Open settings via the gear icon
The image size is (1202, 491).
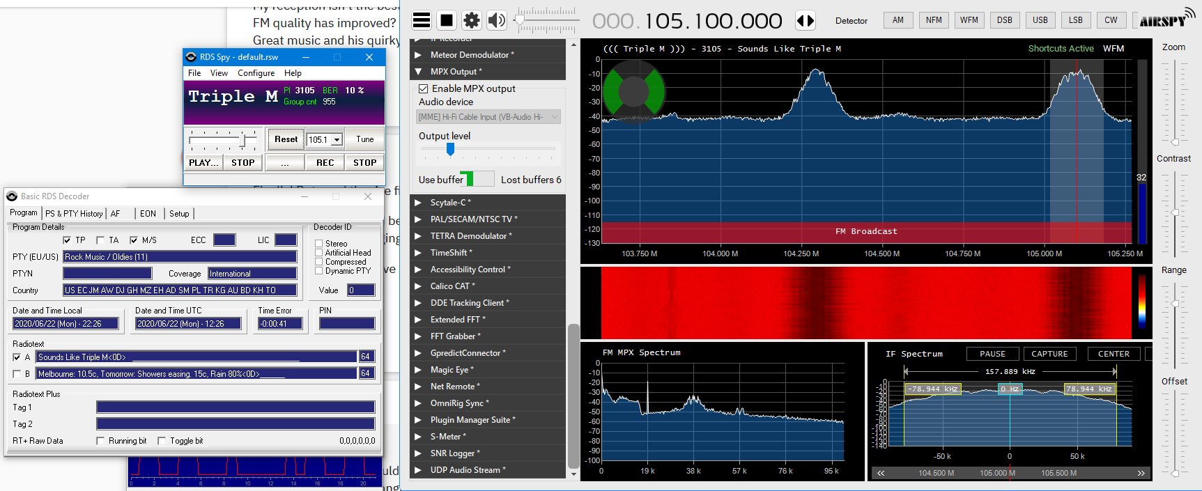coord(472,20)
